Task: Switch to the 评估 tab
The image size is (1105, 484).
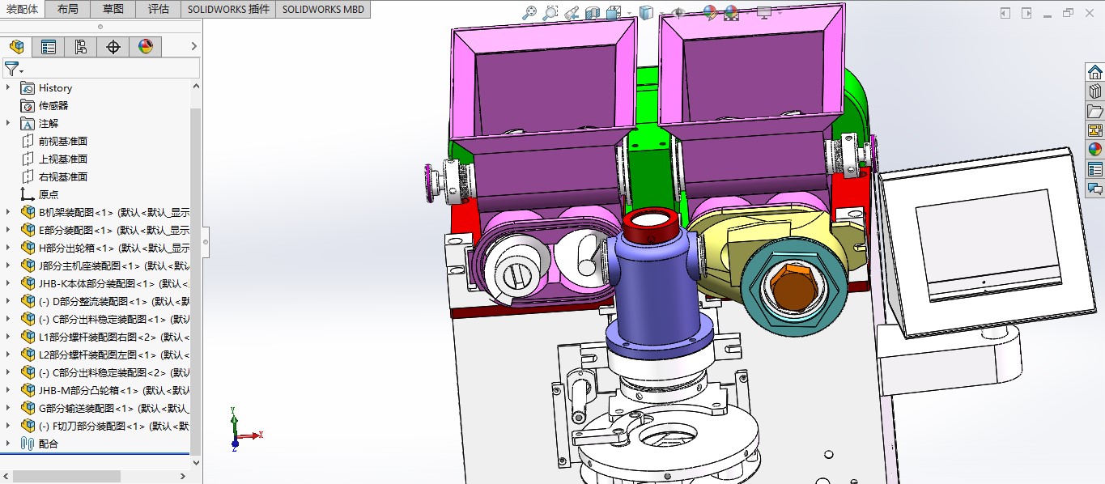Action: pyautogui.click(x=159, y=9)
